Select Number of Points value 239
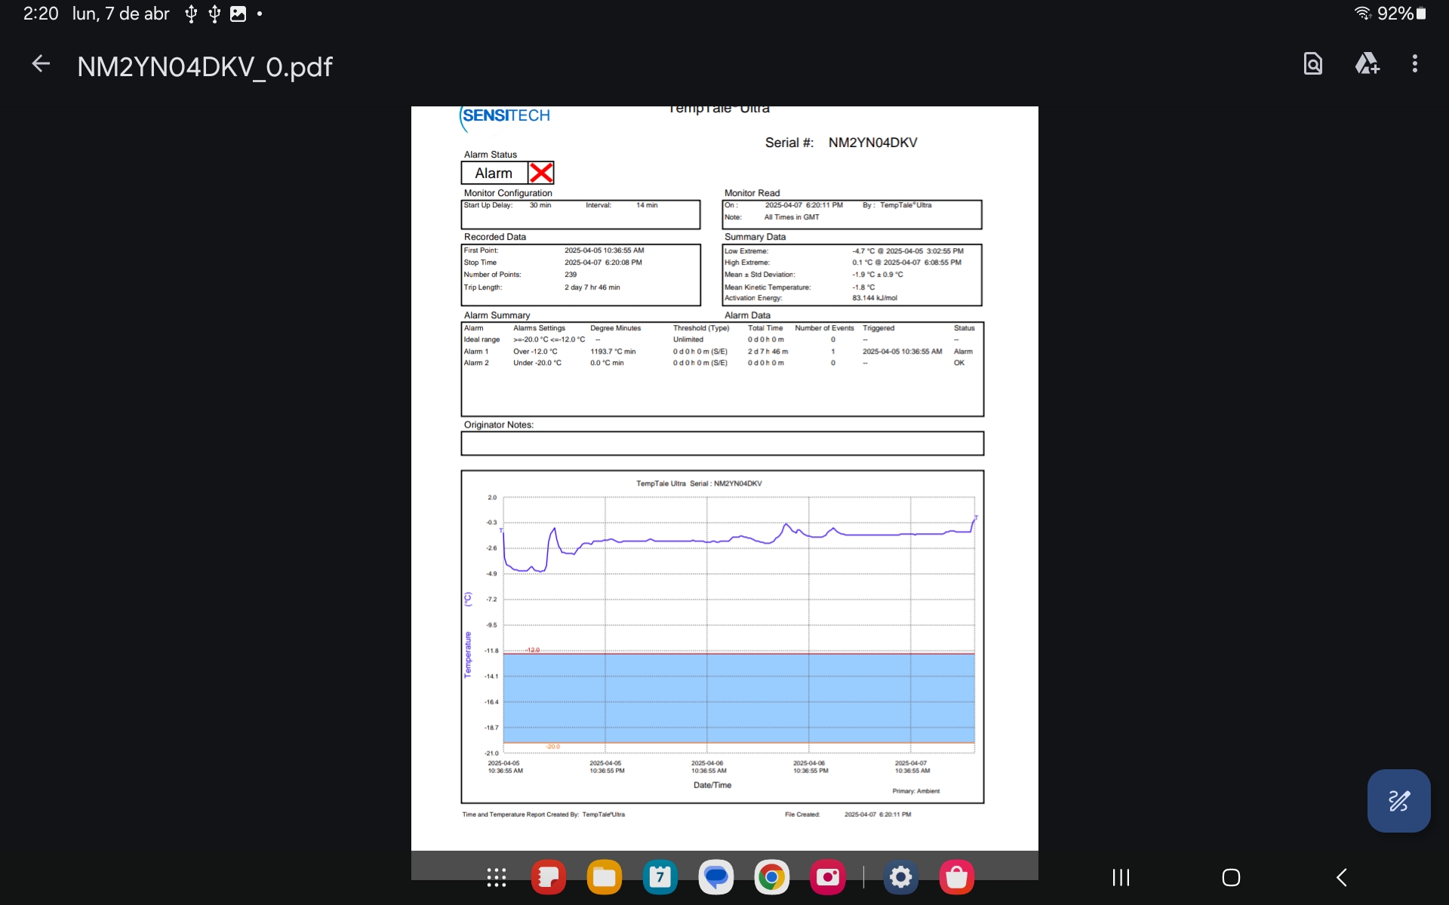 (571, 275)
